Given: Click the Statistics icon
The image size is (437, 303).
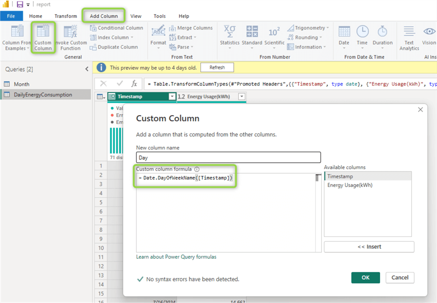Looking at the screenshot, I should (229, 32).
